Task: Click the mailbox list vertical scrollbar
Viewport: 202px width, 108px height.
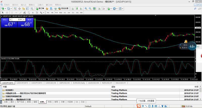Action: 201,94
